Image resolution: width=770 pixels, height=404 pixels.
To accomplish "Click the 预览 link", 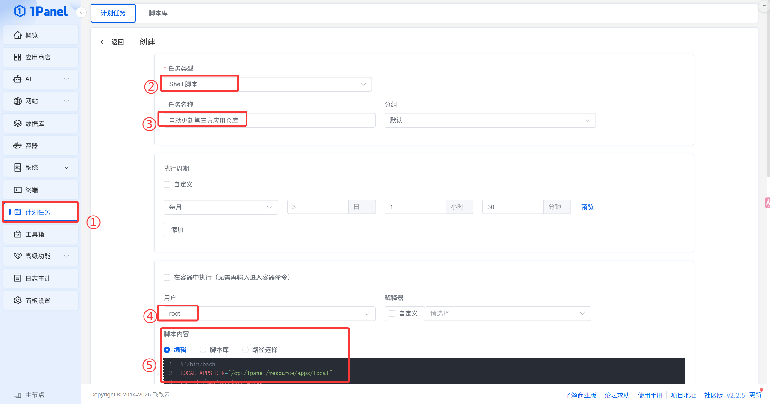I will click(x=587, y=207).
